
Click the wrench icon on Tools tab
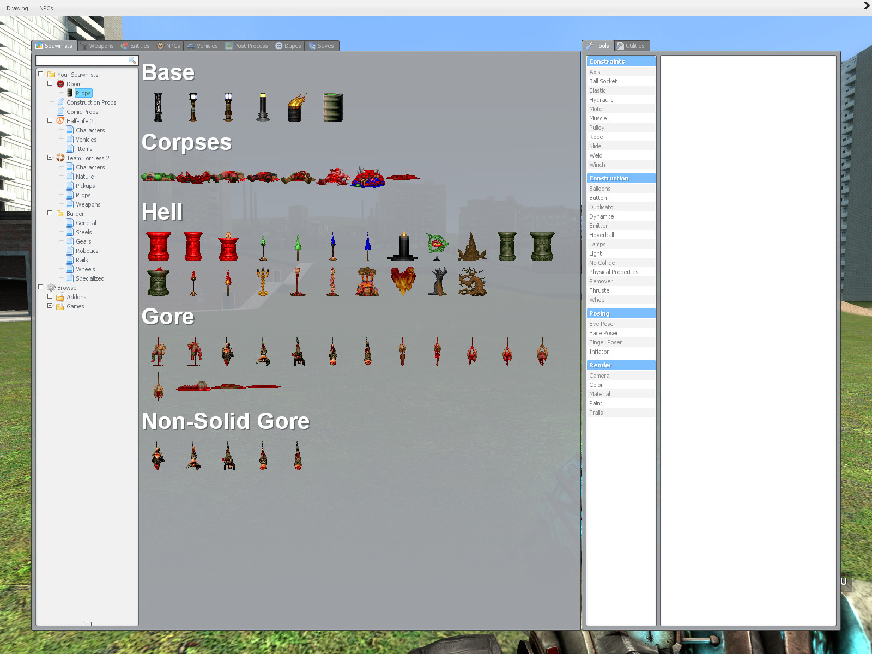click(590, 46)
